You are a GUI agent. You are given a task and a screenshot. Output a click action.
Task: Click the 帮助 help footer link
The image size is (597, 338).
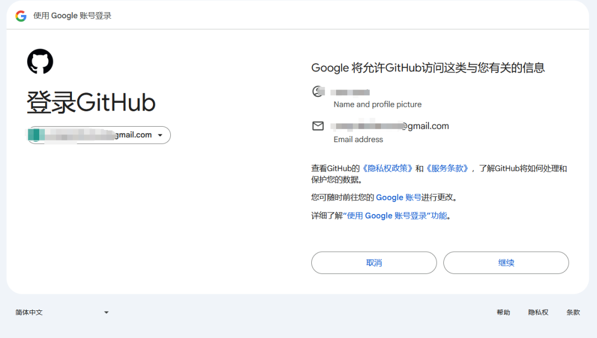(504, 313)
